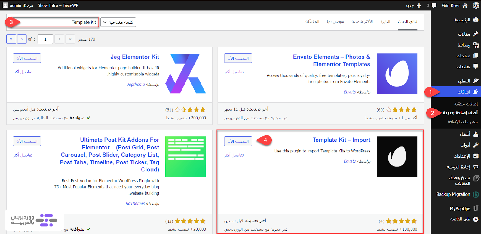The image size is (481, 234).
Task: Switch to the Popular plugins tab (الأكثر شعبية)
Action: tap(362, 22)
